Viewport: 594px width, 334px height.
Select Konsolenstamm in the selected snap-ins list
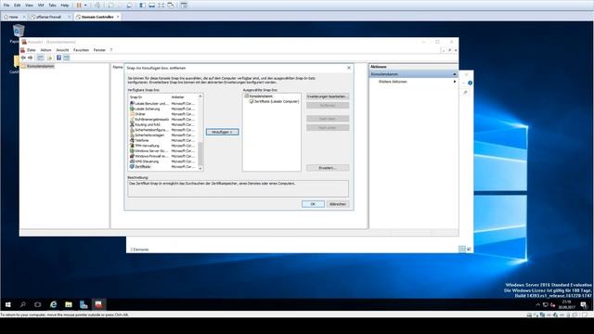(259, 96)
